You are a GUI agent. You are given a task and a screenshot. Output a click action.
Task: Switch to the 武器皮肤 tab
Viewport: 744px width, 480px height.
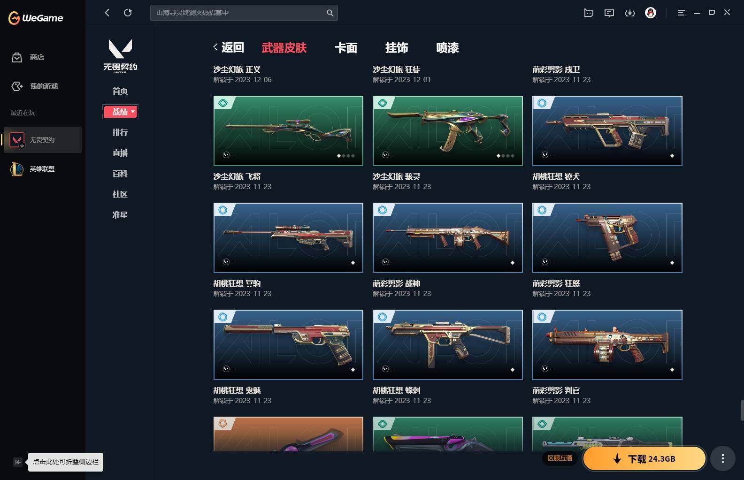point(284,48)
